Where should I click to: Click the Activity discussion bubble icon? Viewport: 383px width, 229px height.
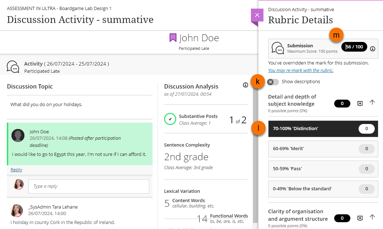[13, 67]
